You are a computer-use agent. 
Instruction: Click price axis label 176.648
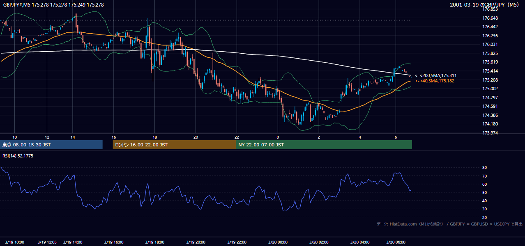(490, 18)
